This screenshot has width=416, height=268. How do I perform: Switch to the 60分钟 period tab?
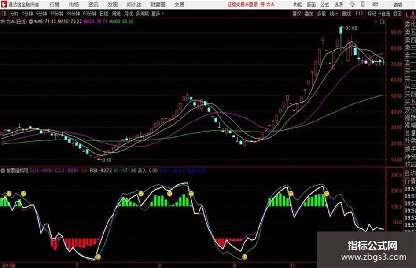[89, 14]
